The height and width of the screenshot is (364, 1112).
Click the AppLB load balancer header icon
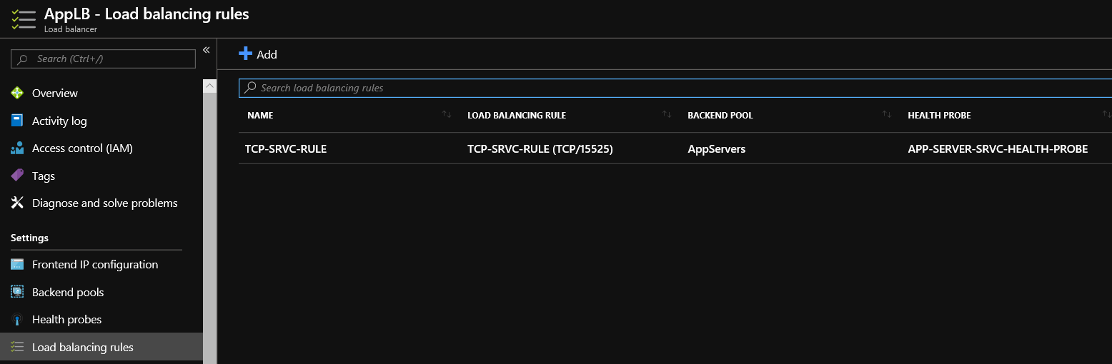click(23, 19)
